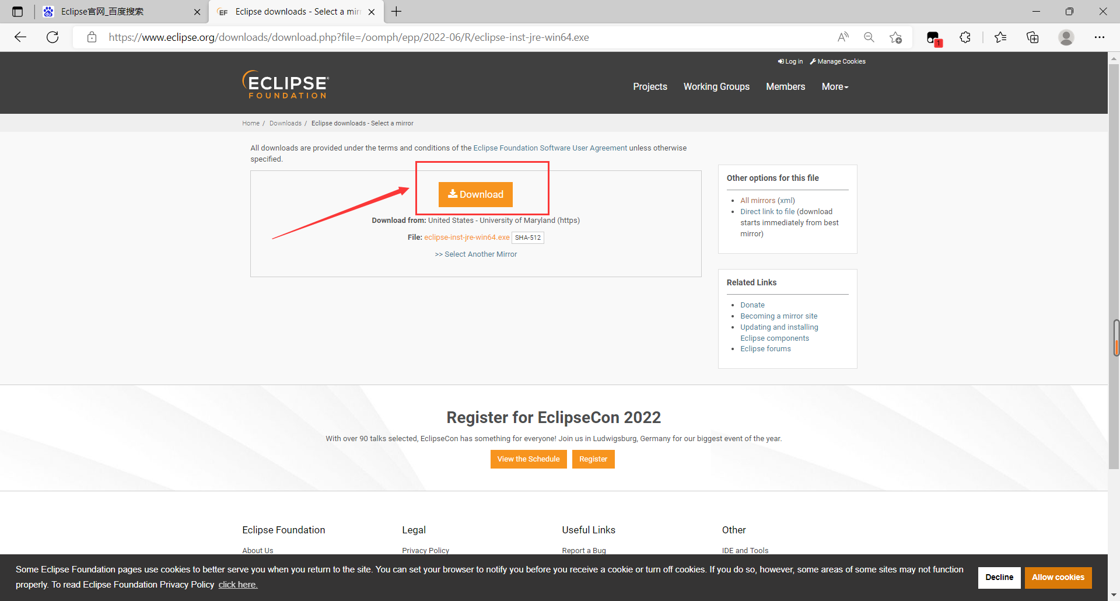
Task: Open the browser zoom magnifier icon
Action: click(869, 37)
